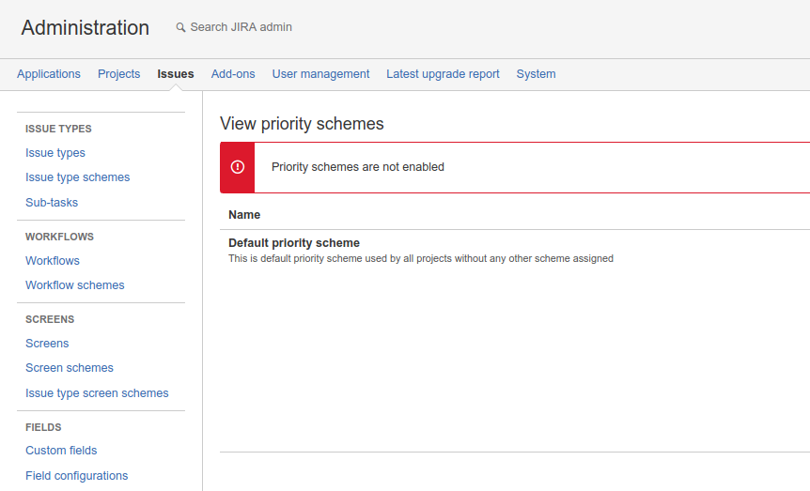Open the Screens sidebar link

coord(47,344)
